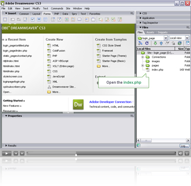191x186 pixels.
Task: Insert a Radio Group form element
Action: click(46, 20)
